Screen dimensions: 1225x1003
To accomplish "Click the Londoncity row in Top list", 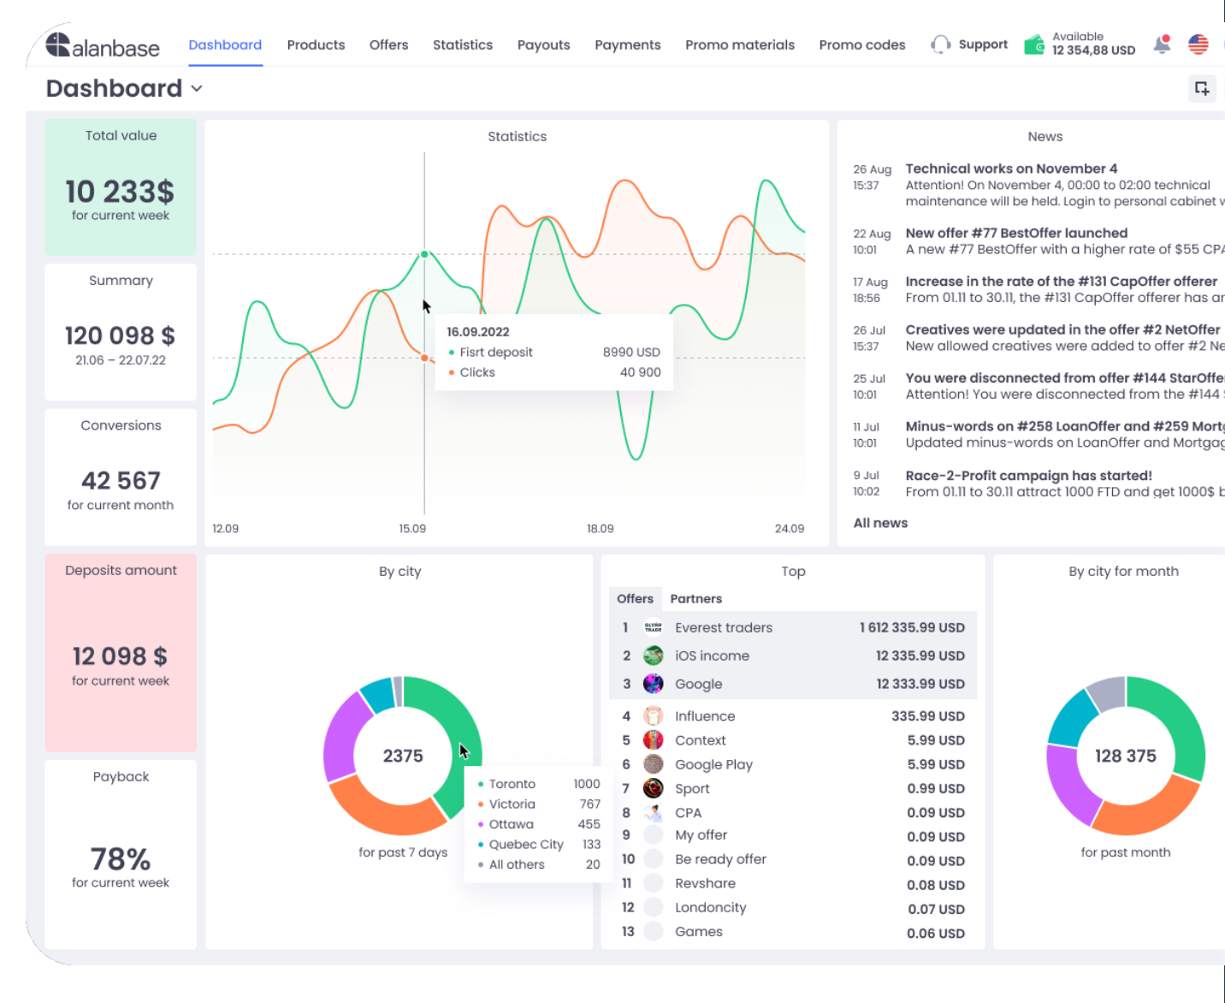I will click(x=793, y=907).
